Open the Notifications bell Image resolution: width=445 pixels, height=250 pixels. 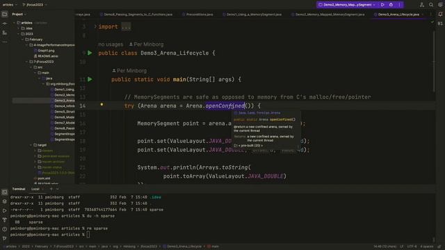click(440, 14)
